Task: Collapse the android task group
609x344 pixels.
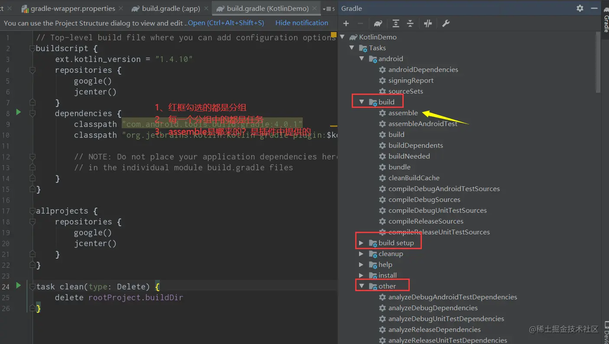Action: tap(362, 58)
